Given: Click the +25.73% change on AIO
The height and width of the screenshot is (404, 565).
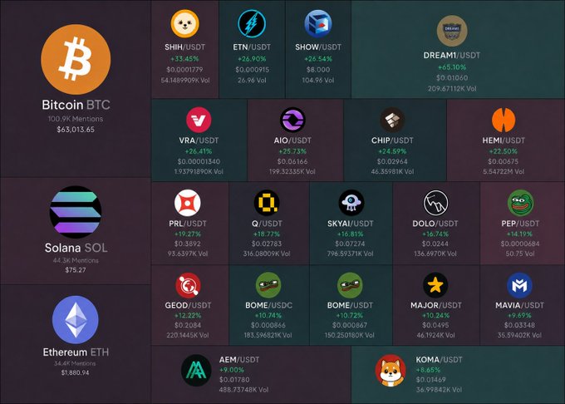Looking at the screenshot, I should pyautogui.click(x=292, y=151).
